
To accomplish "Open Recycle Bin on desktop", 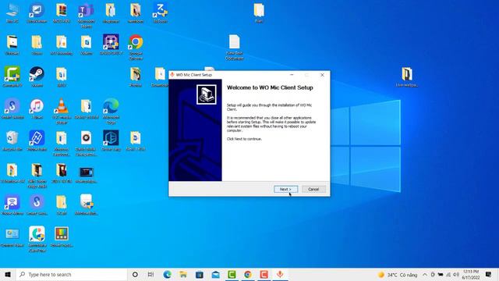I will coord(12,140).
